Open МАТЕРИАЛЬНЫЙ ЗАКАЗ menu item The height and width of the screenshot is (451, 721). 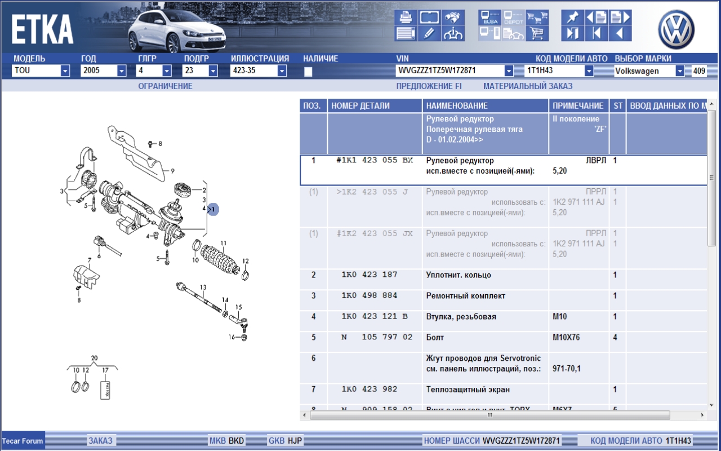[x=528, y=86]
